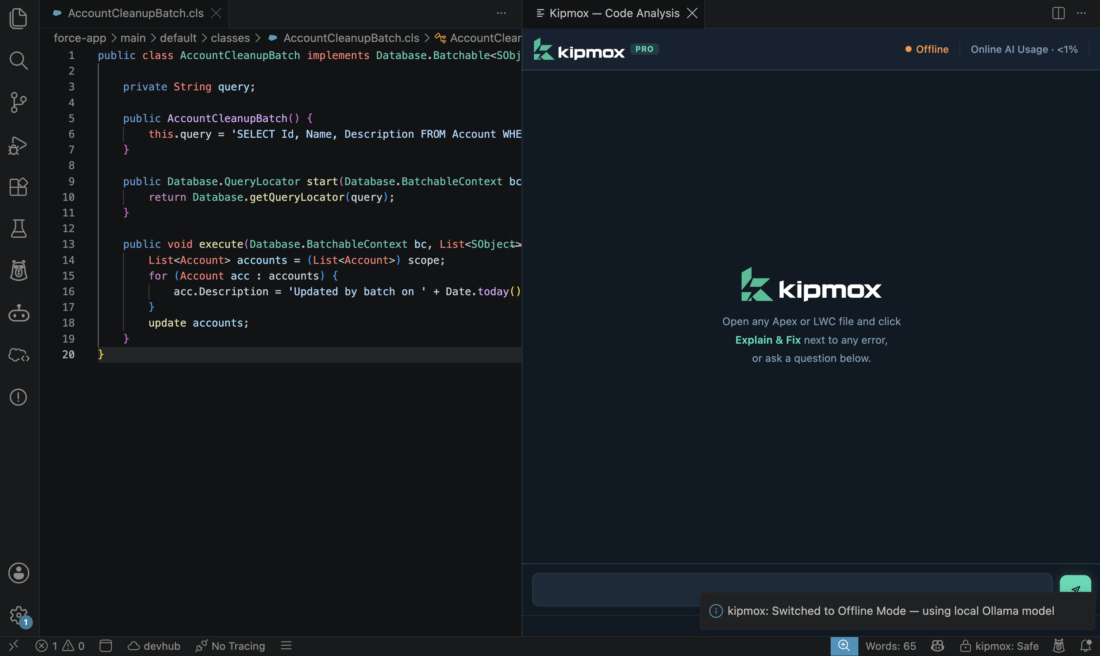Close the Kipmox Code Analysis tab
1100x656 pixels.
692,13
